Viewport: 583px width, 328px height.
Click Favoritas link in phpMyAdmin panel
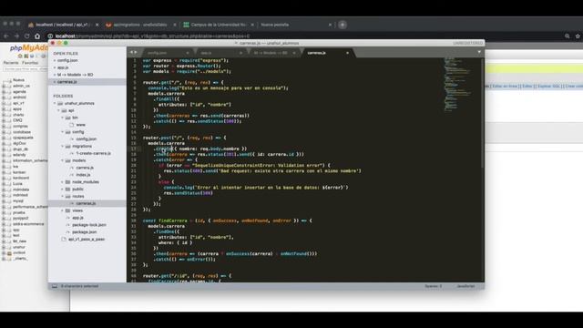tap(30, 63)
